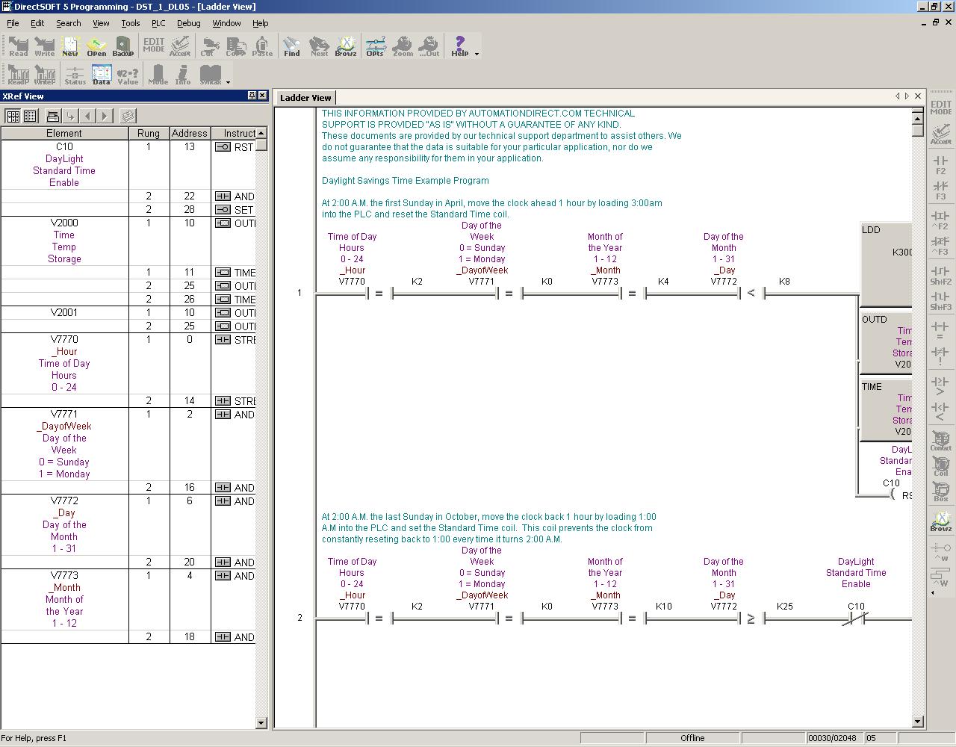Switch XRef View to second grid layout
This screenshot has width=956, height=747.
30,116
